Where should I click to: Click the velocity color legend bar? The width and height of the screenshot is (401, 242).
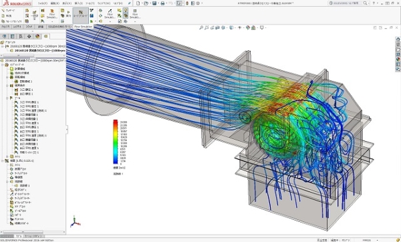pos(116,142)
